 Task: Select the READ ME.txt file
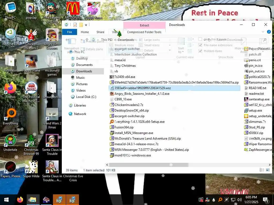coord(257,88)
